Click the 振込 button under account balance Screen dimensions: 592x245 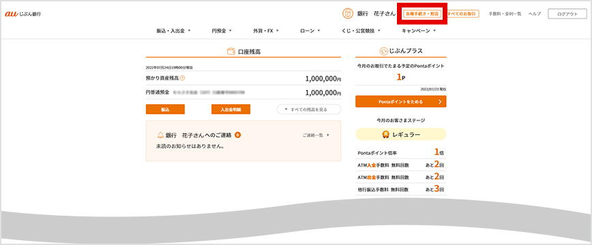165,110
